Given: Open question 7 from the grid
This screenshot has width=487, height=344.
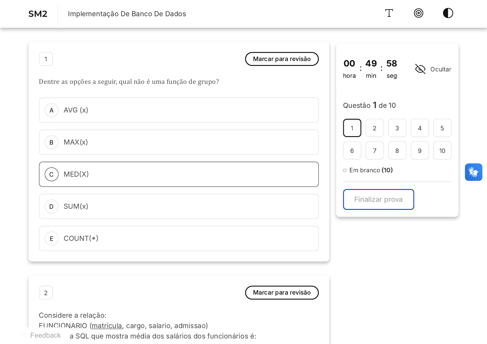Looking at the screenshot, I should tap(375, 151).
